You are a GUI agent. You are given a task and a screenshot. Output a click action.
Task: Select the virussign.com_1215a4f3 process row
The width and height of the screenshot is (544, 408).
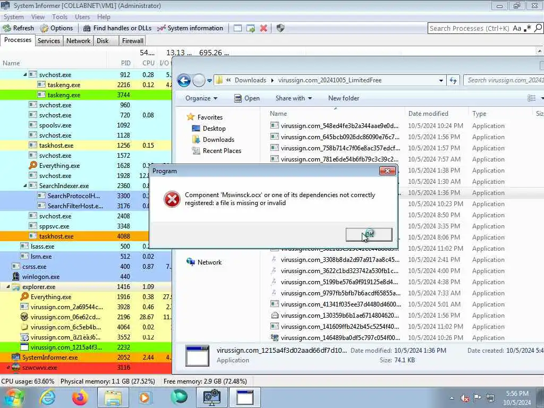point(86,347)
